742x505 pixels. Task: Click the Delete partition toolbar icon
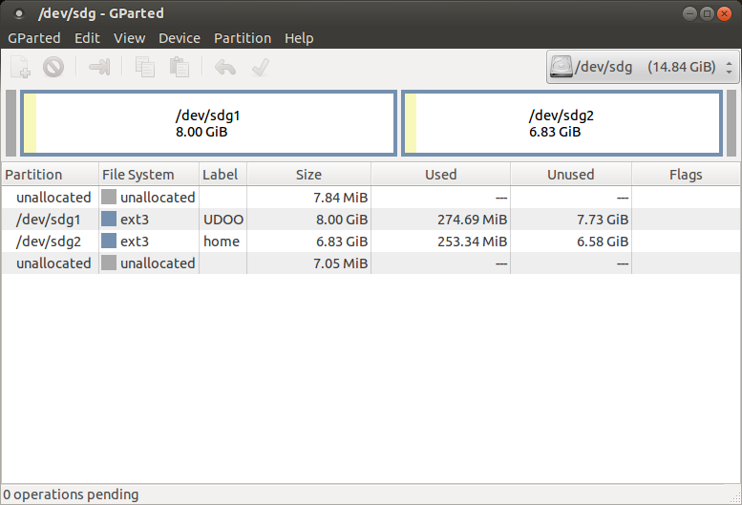(53, 67)
